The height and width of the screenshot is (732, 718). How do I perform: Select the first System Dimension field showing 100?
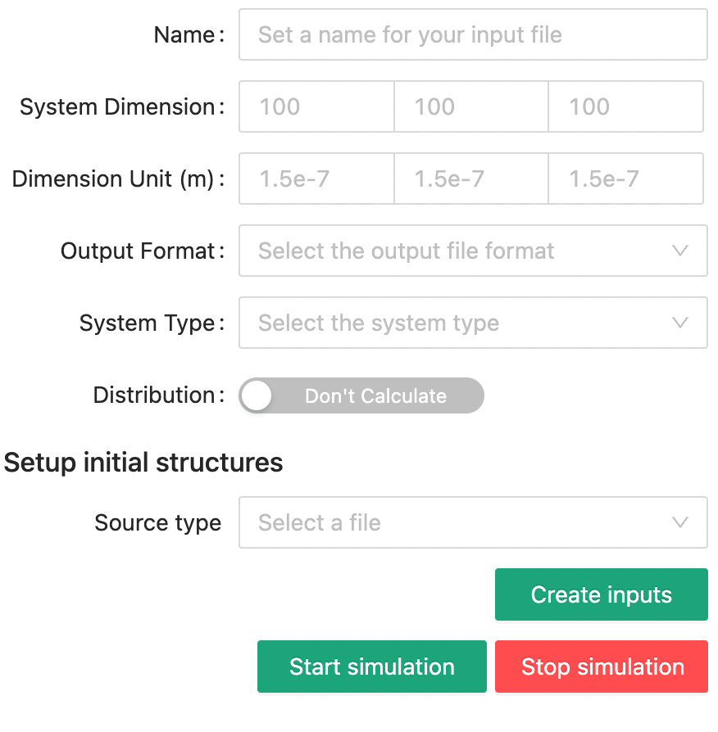pyautogui.click(x=316, y=106)
